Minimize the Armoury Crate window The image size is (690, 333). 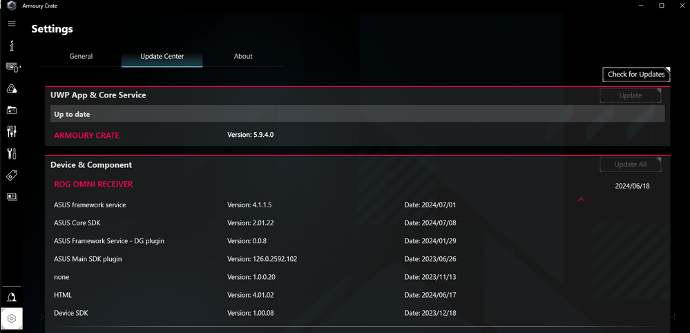pyautogui.click(x=641, y=6)
